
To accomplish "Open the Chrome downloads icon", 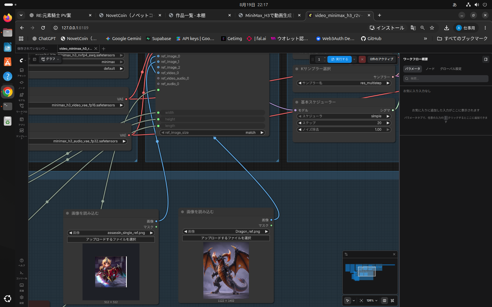I will (446, 28).
